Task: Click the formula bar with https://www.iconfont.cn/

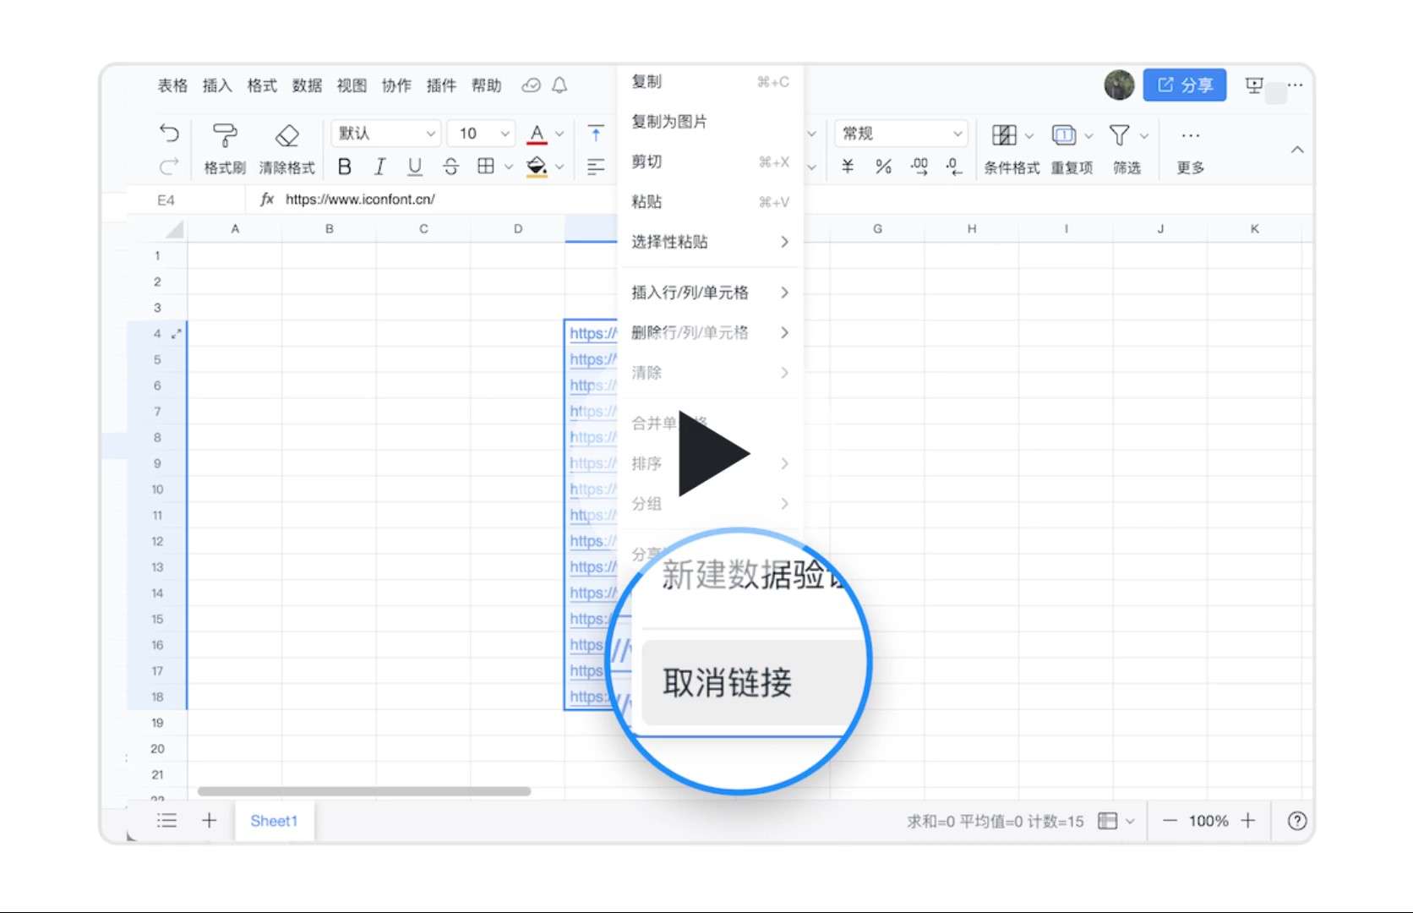Action: pyautogui.click(x=360, y=200)
